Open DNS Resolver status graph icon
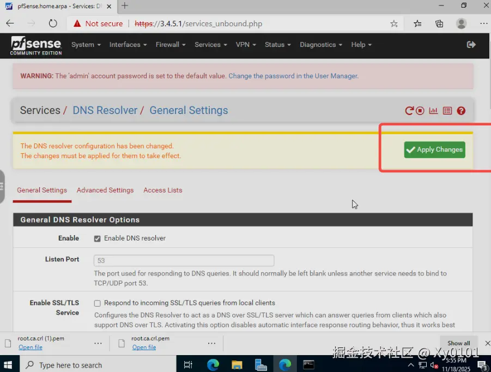The image size is (491, 372). coord(433,111)
